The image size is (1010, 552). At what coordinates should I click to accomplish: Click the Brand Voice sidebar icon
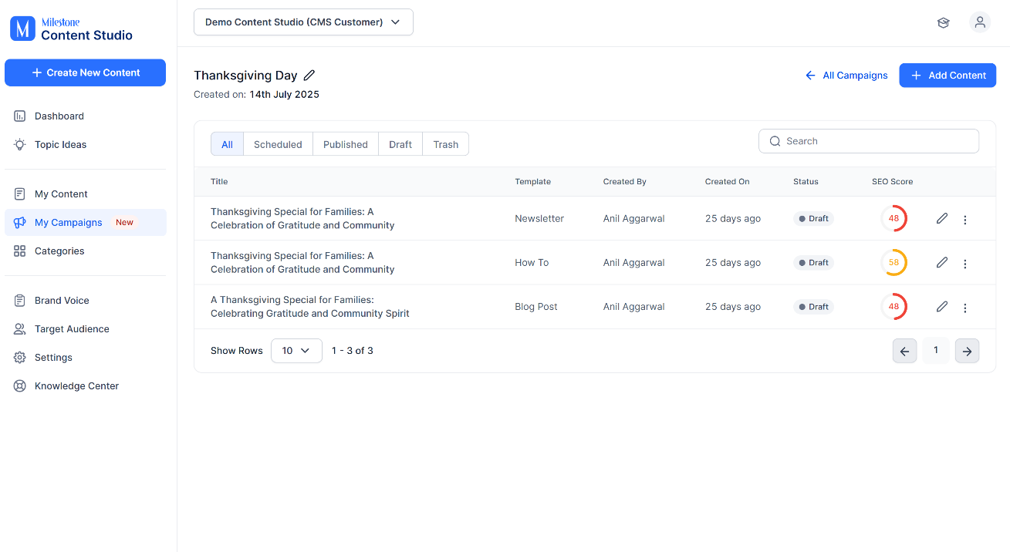click(19, 300)
